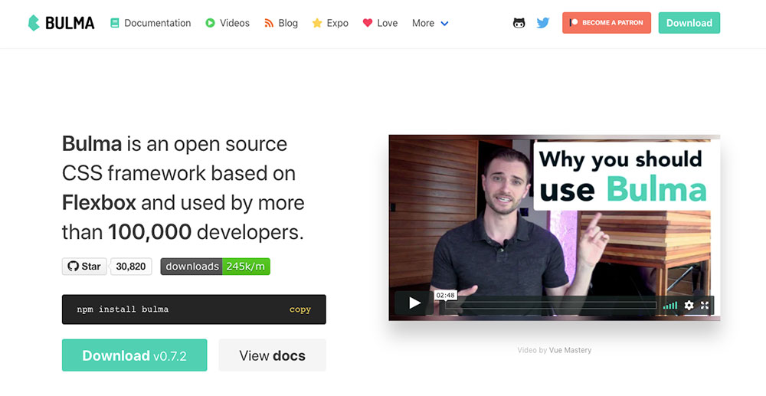Open the Videos nav link

click(x=228, y=23)
